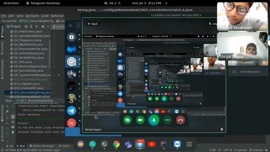Screen dimensions: 270x152
Task: Select Q8_RemoveSpace.java file
Action: tap(30, 66)
